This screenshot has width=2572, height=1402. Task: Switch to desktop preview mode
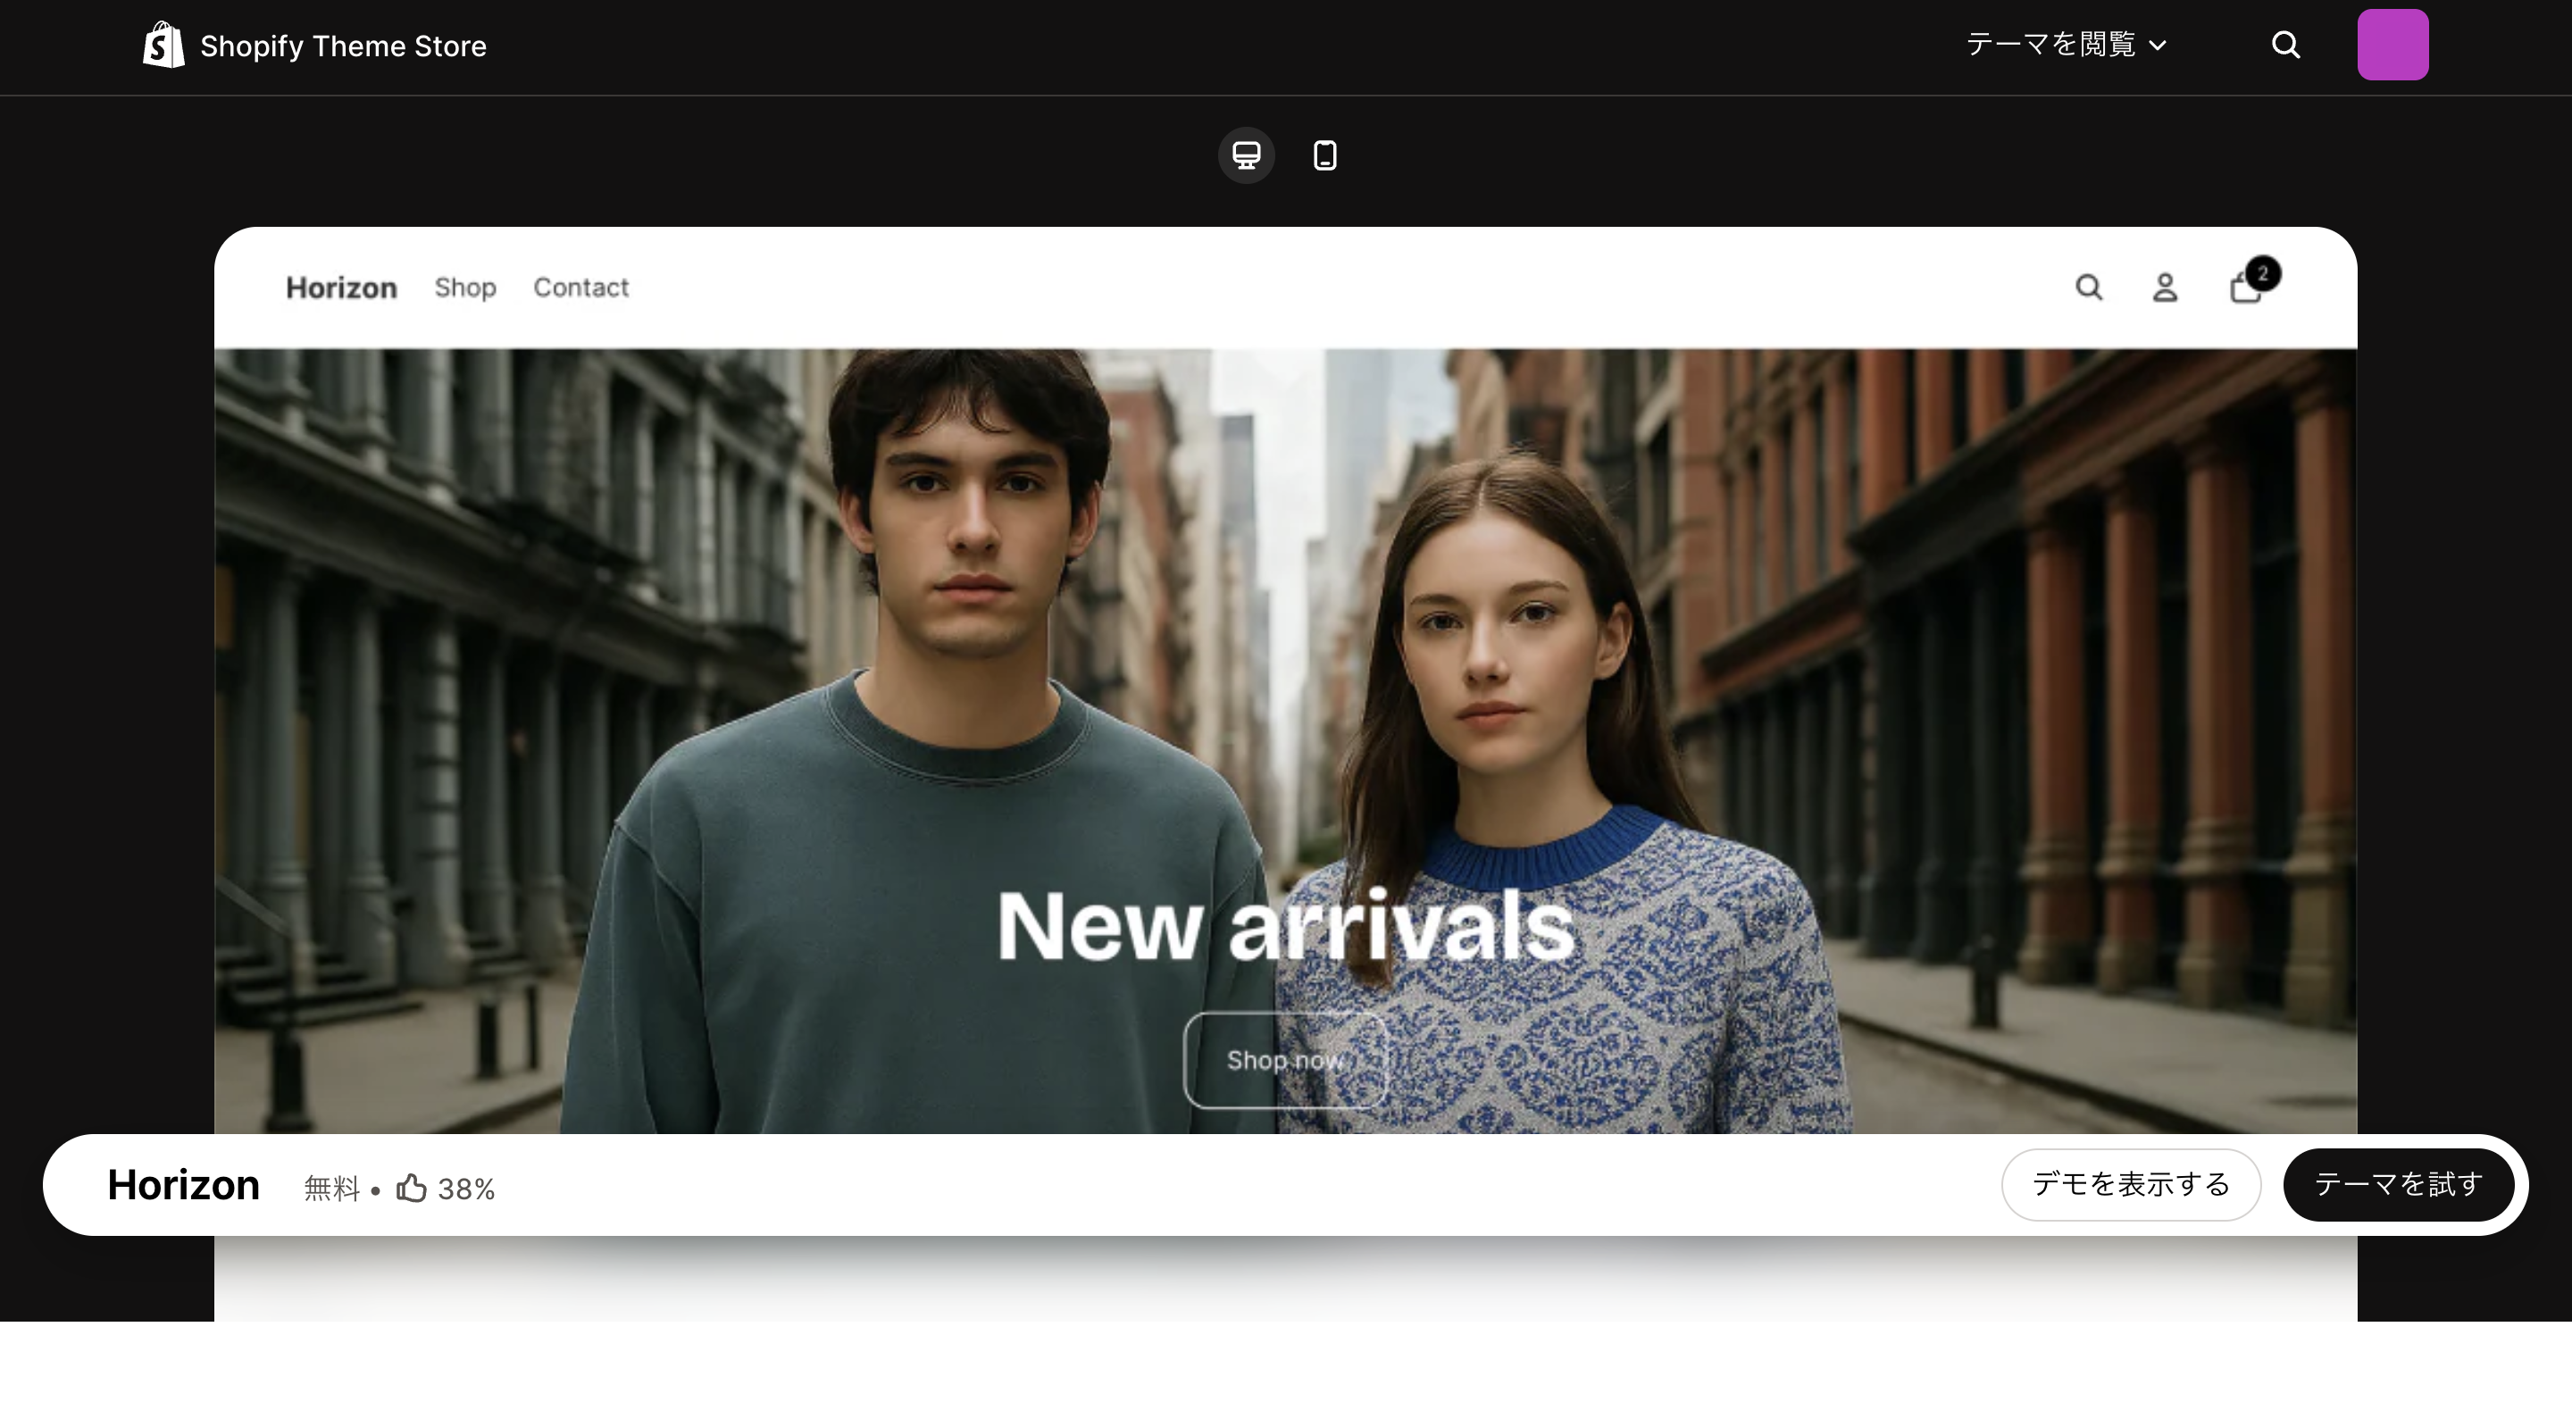[x=1246, y=154]
